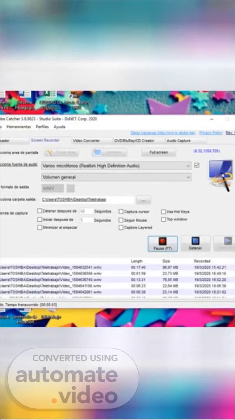
Task: Toggle the Use Hot Keys checkbox
Action: (163, 212)
